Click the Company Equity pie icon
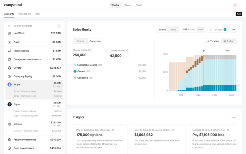Image resolution: width=246 pixels, height=154 pixels. pyautogui.click(x=10, y=76)
